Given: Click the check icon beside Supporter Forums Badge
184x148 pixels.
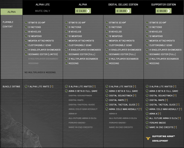Looking at the screenshot, I should click(147, 123).
